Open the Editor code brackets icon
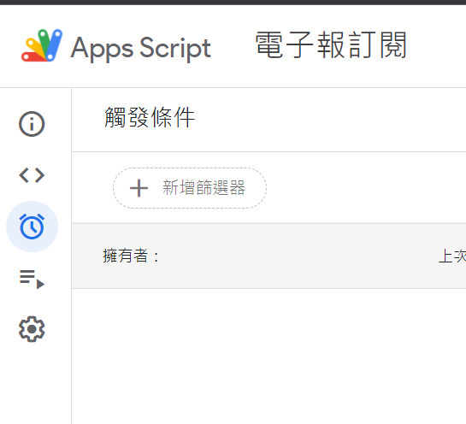 (x=32, y=175)
